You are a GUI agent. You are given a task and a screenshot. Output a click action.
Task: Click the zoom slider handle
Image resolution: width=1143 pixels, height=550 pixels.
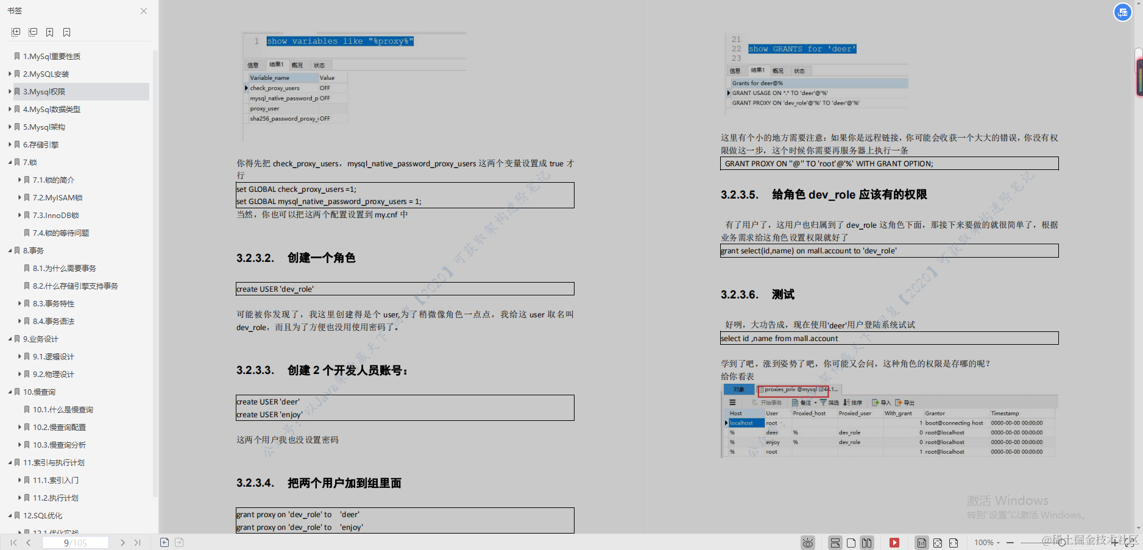point(1062,543)
